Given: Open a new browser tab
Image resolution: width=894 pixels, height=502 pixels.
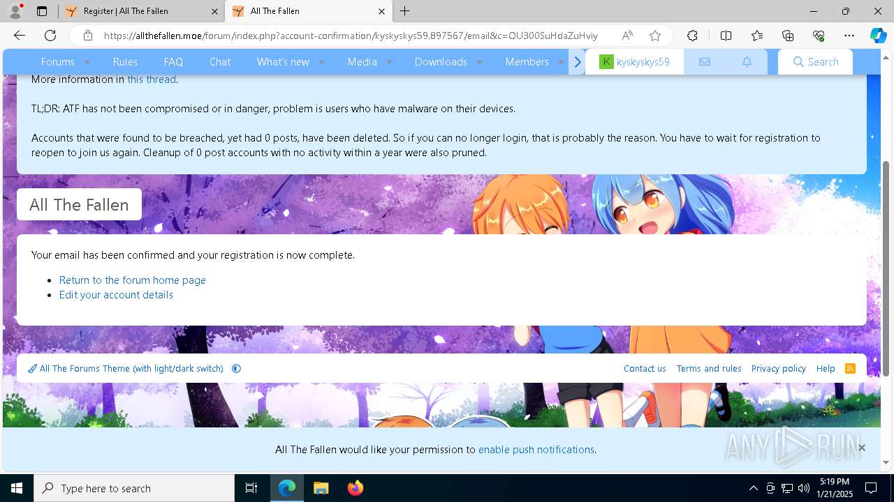Looking at the screenshot, I should tap(405, 11).
